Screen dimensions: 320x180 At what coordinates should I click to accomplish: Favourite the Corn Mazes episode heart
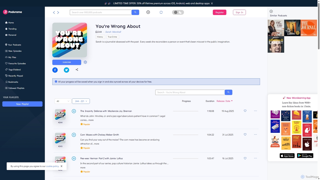click(x=245, y=134)
